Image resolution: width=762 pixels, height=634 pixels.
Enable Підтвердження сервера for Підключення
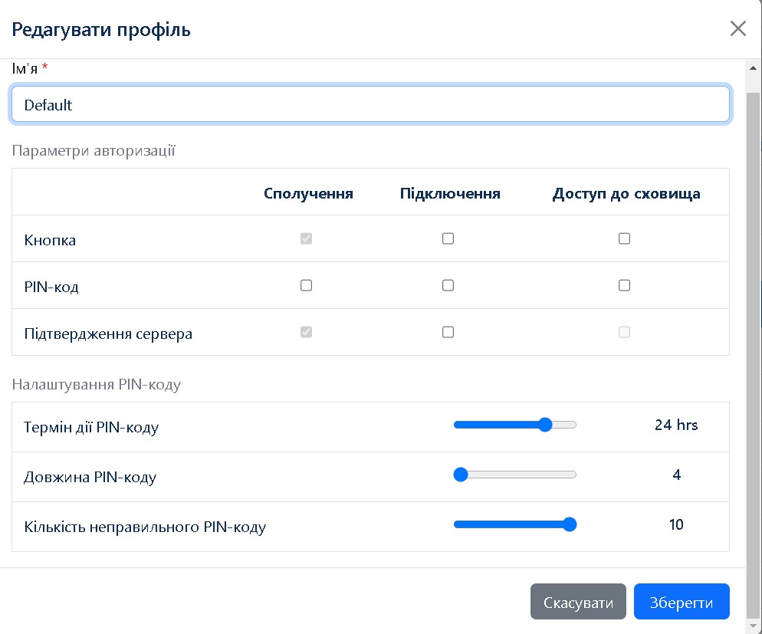(x=448, y=333)
